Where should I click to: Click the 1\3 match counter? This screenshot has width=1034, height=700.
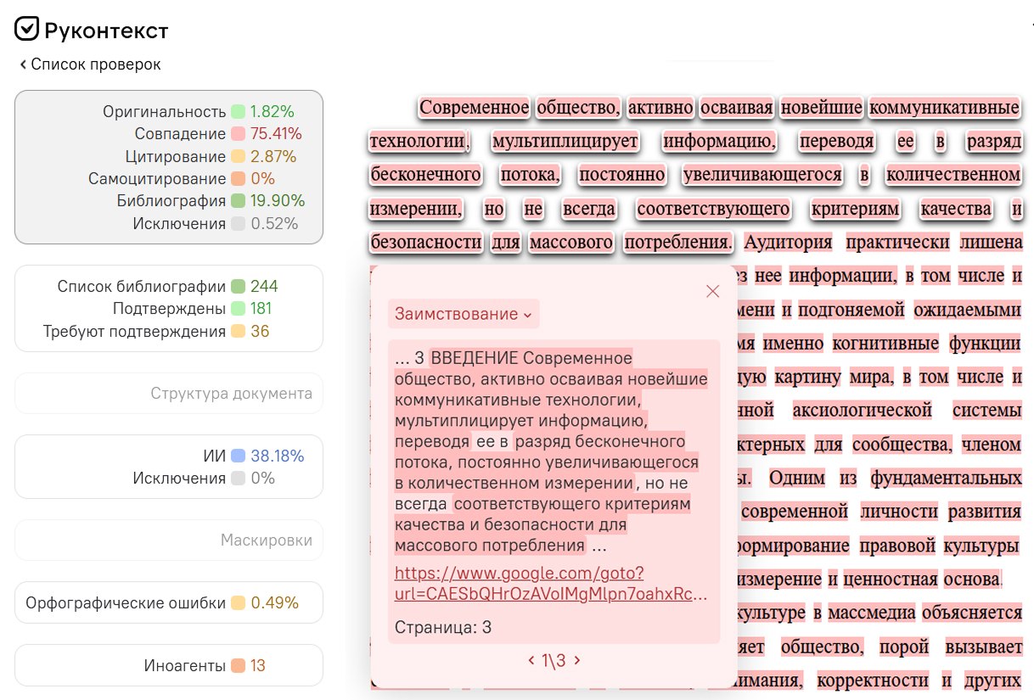554,660
